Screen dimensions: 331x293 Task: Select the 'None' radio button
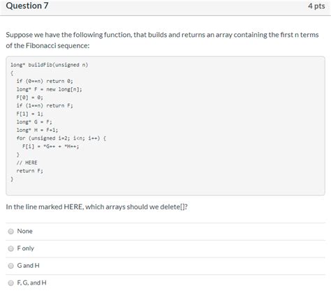click(x=10, y=232)
